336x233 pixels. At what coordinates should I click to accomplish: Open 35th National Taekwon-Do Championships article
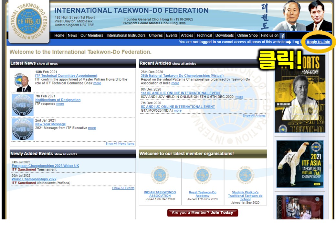182,75
